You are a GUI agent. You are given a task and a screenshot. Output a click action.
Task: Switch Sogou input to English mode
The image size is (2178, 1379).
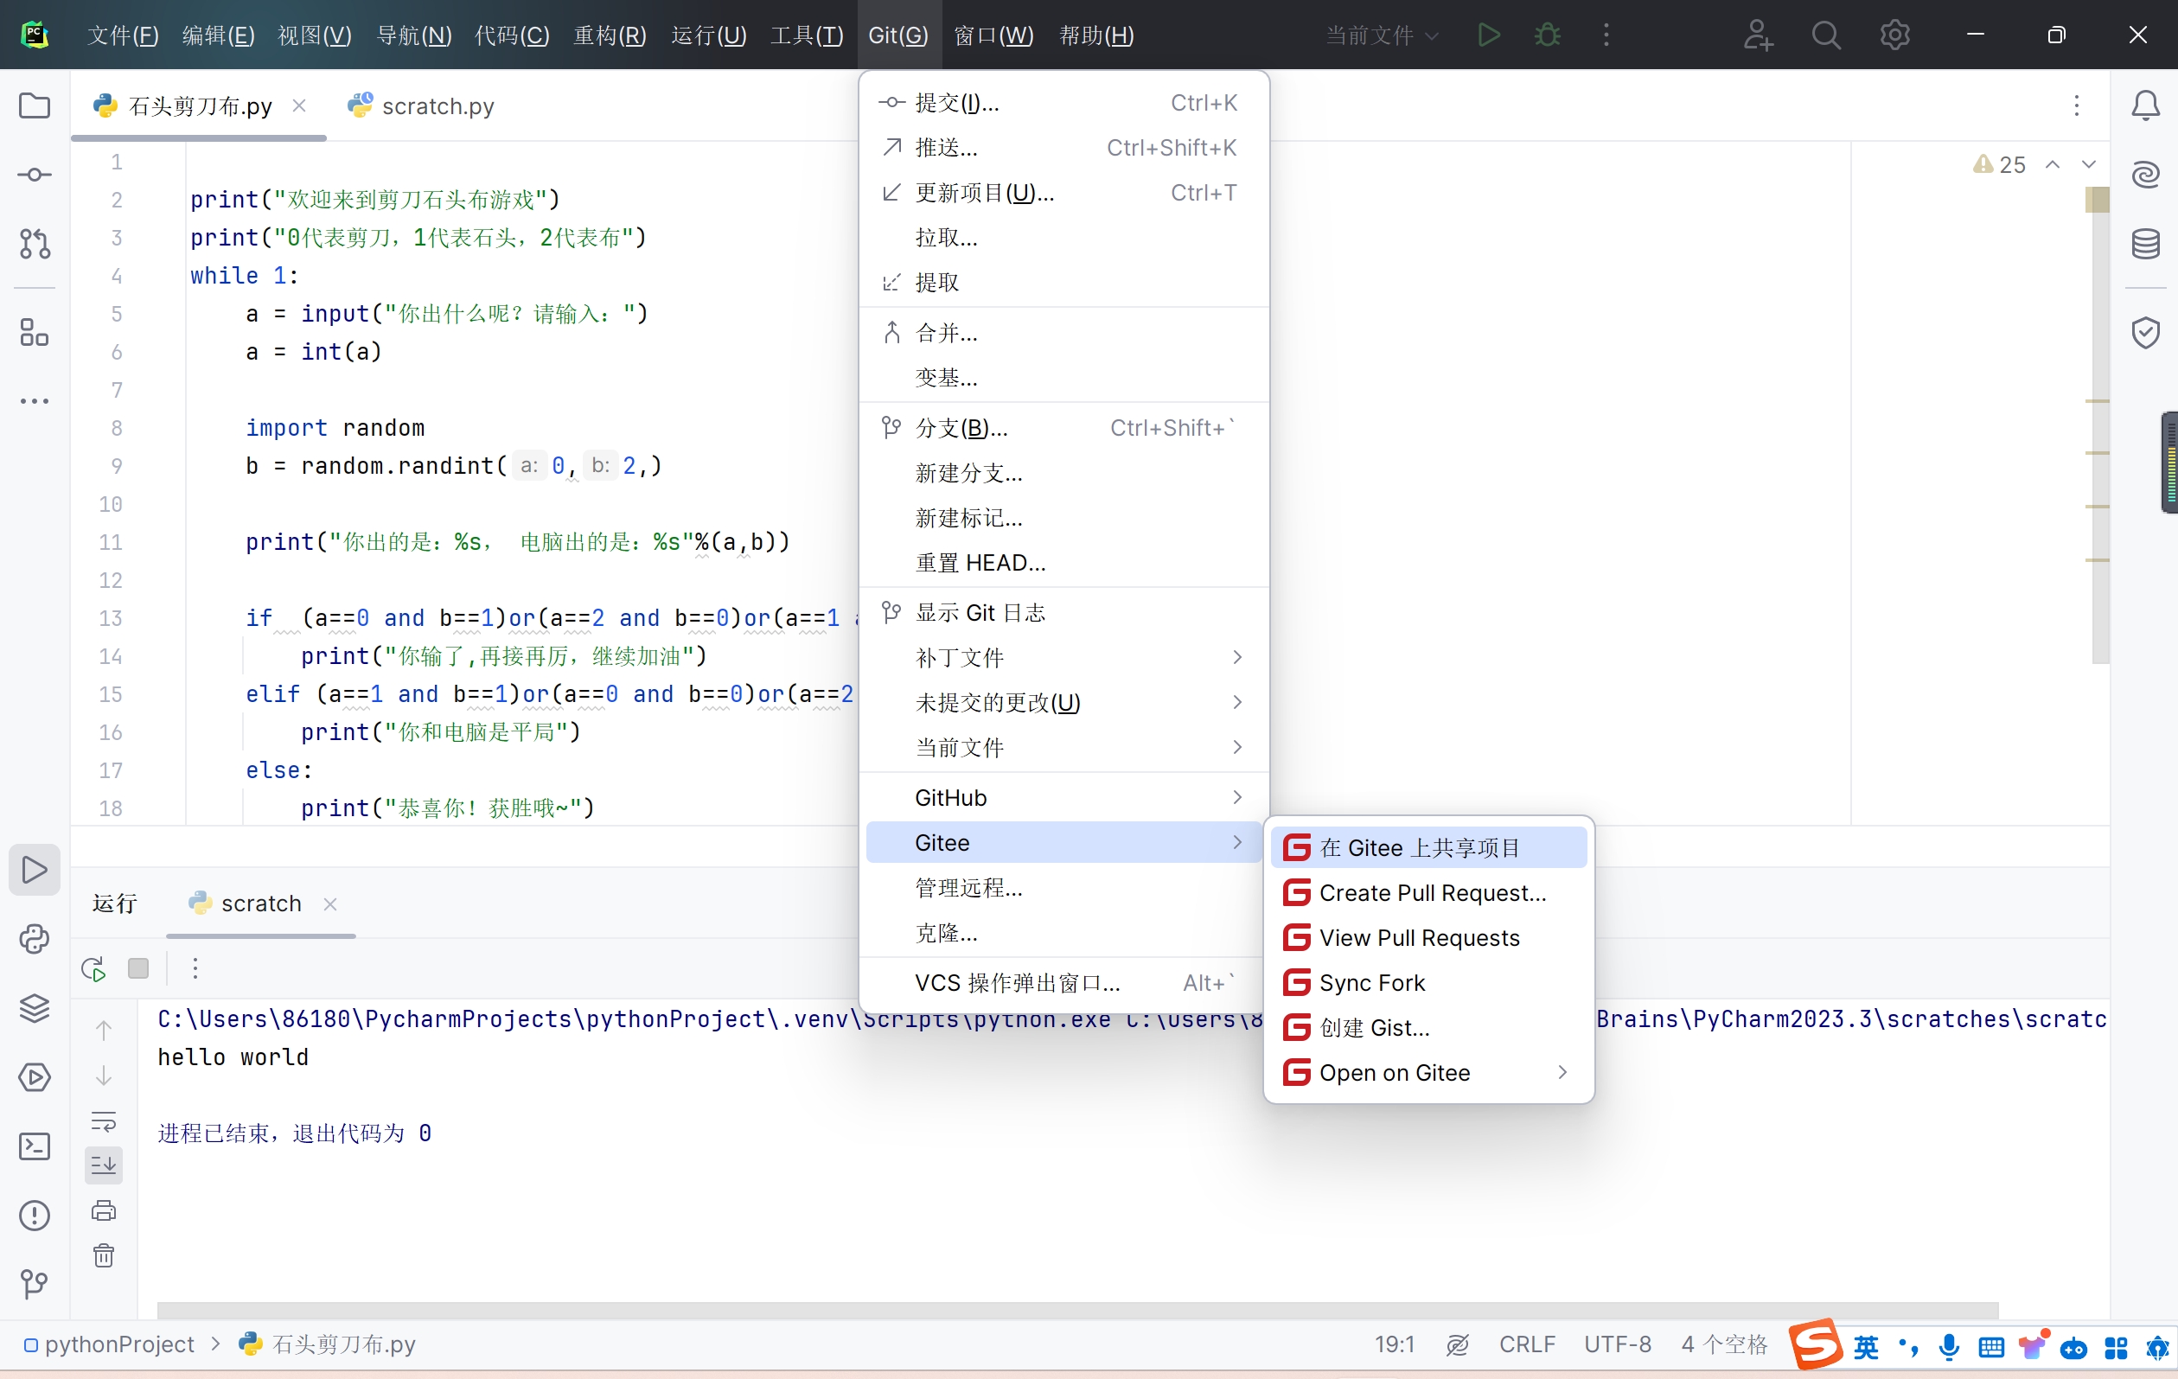point(1866,1347)
